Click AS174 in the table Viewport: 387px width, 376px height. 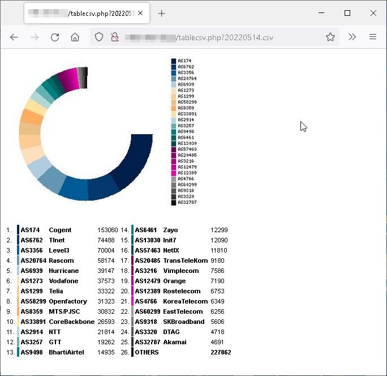(30, 230)
